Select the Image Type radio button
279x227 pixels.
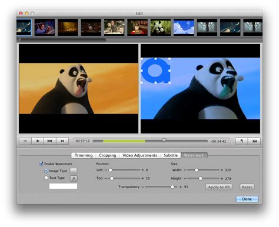(x=46, y=171)
